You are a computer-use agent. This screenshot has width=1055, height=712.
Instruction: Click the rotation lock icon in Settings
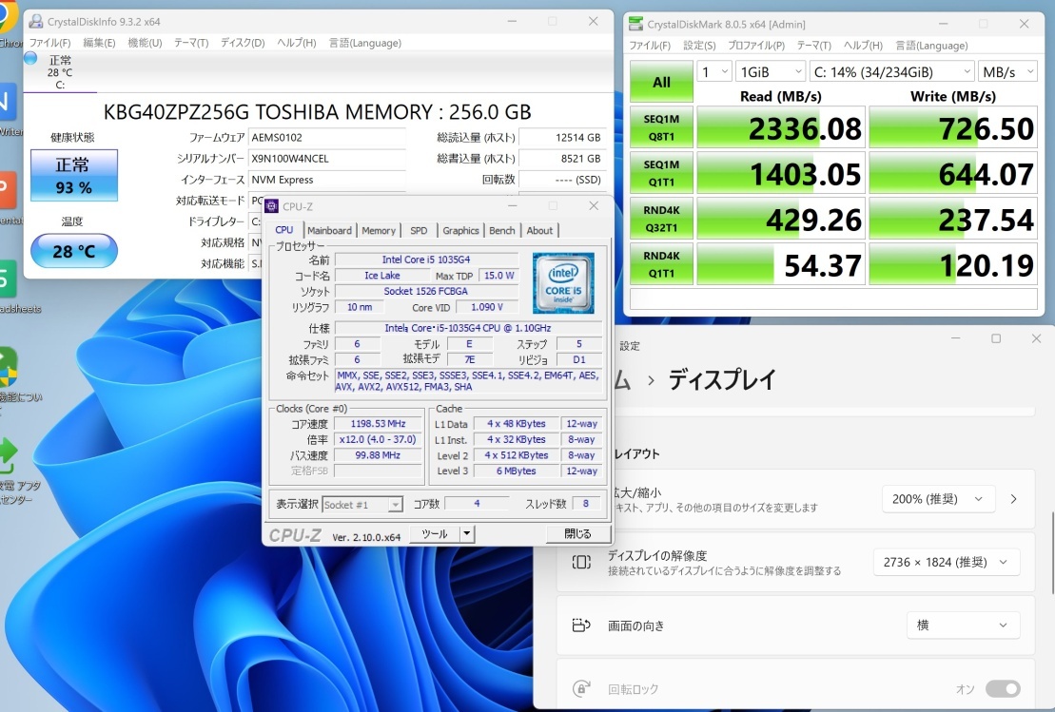tap(581, 688)
